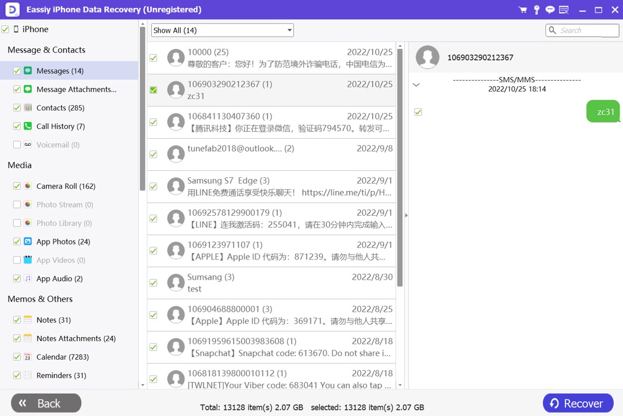The height and width of the screenshot is (416, 623).
Task: Collapse the SMS/MMS conversation chevron
Action: 416,85
